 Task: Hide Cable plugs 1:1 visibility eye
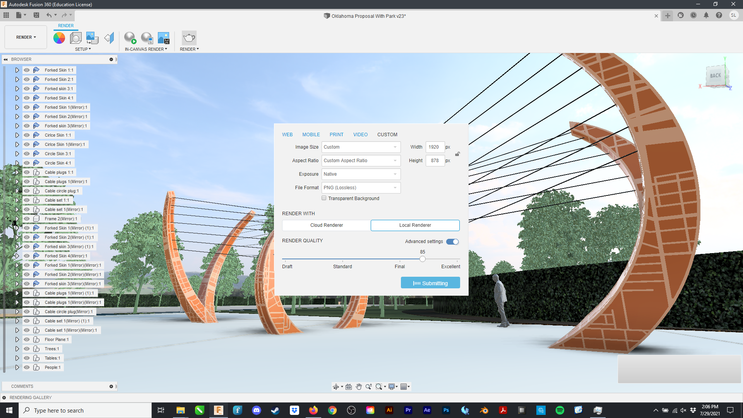27,172
